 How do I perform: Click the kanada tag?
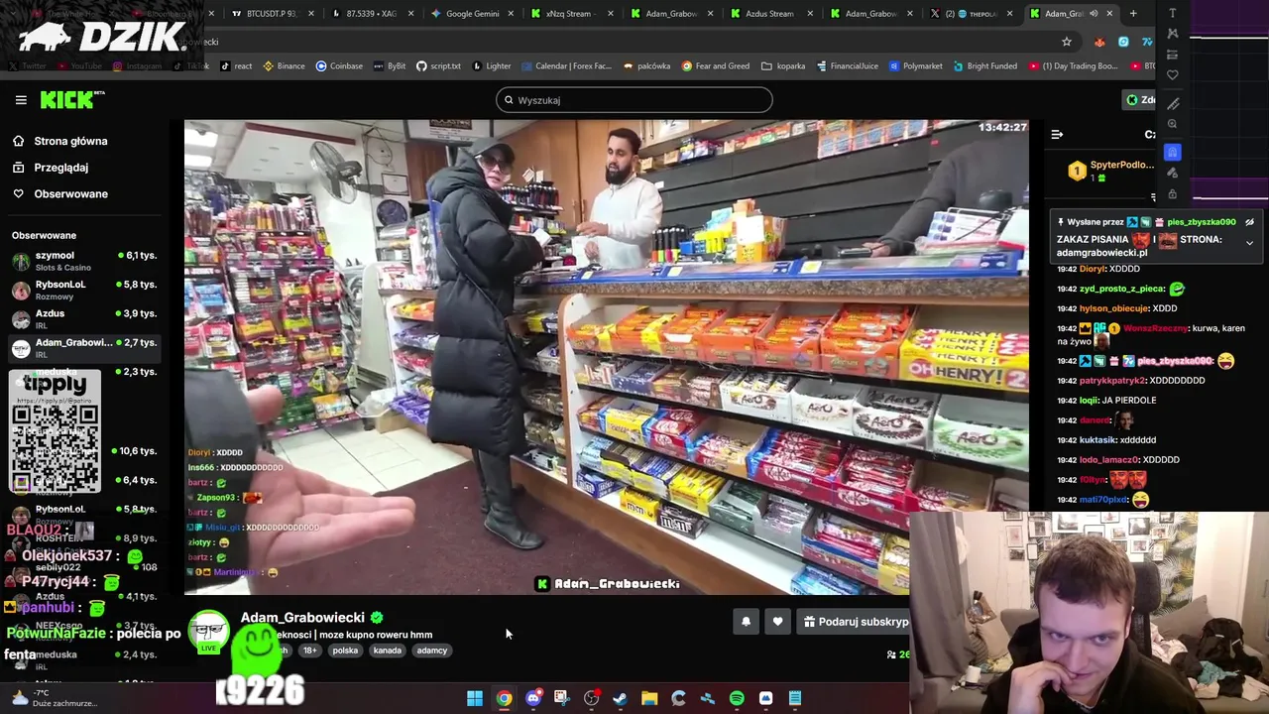388,651
